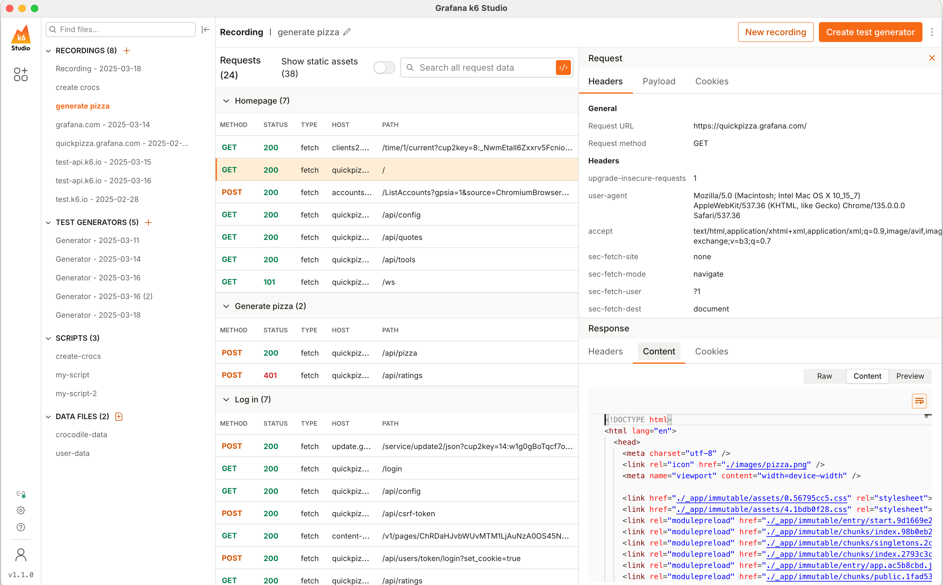Select the Raw response view
Image resolution: width=943 pixels, height=585 pixels.
pyautogui.click(x=824, y=376)
